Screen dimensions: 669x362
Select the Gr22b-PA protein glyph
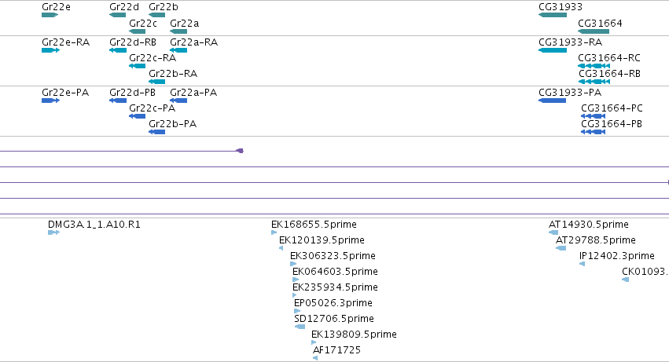[x=156, y=132]
